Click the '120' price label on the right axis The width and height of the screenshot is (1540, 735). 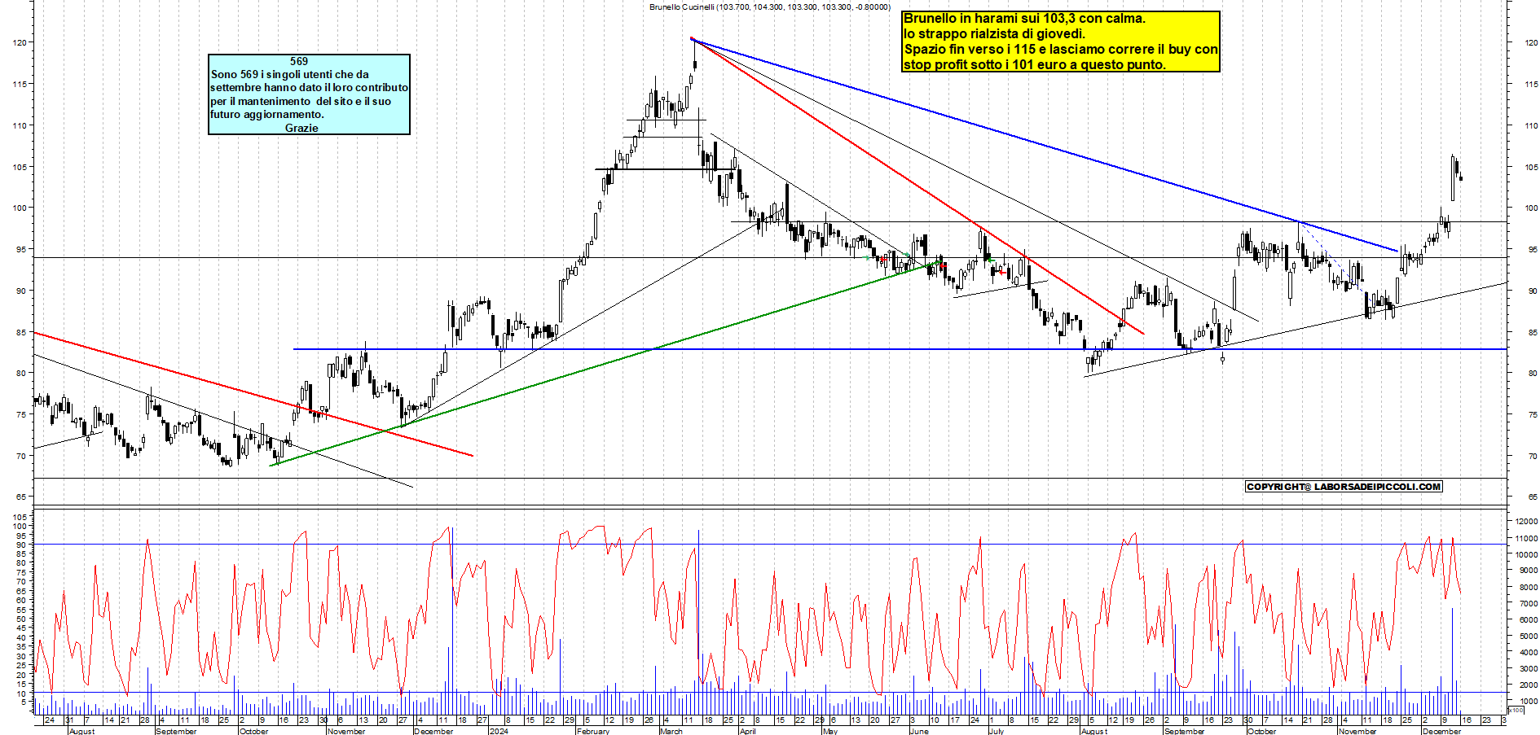[1532, 42]
